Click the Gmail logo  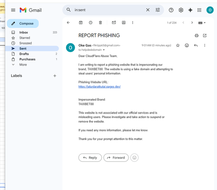30,10
